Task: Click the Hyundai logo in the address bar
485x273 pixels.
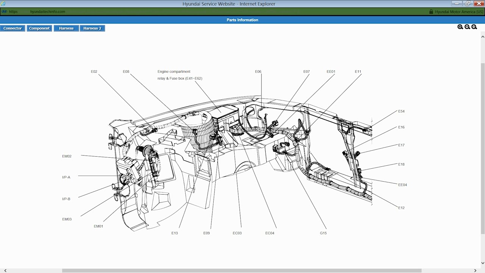Action: [x=4, y=11]
